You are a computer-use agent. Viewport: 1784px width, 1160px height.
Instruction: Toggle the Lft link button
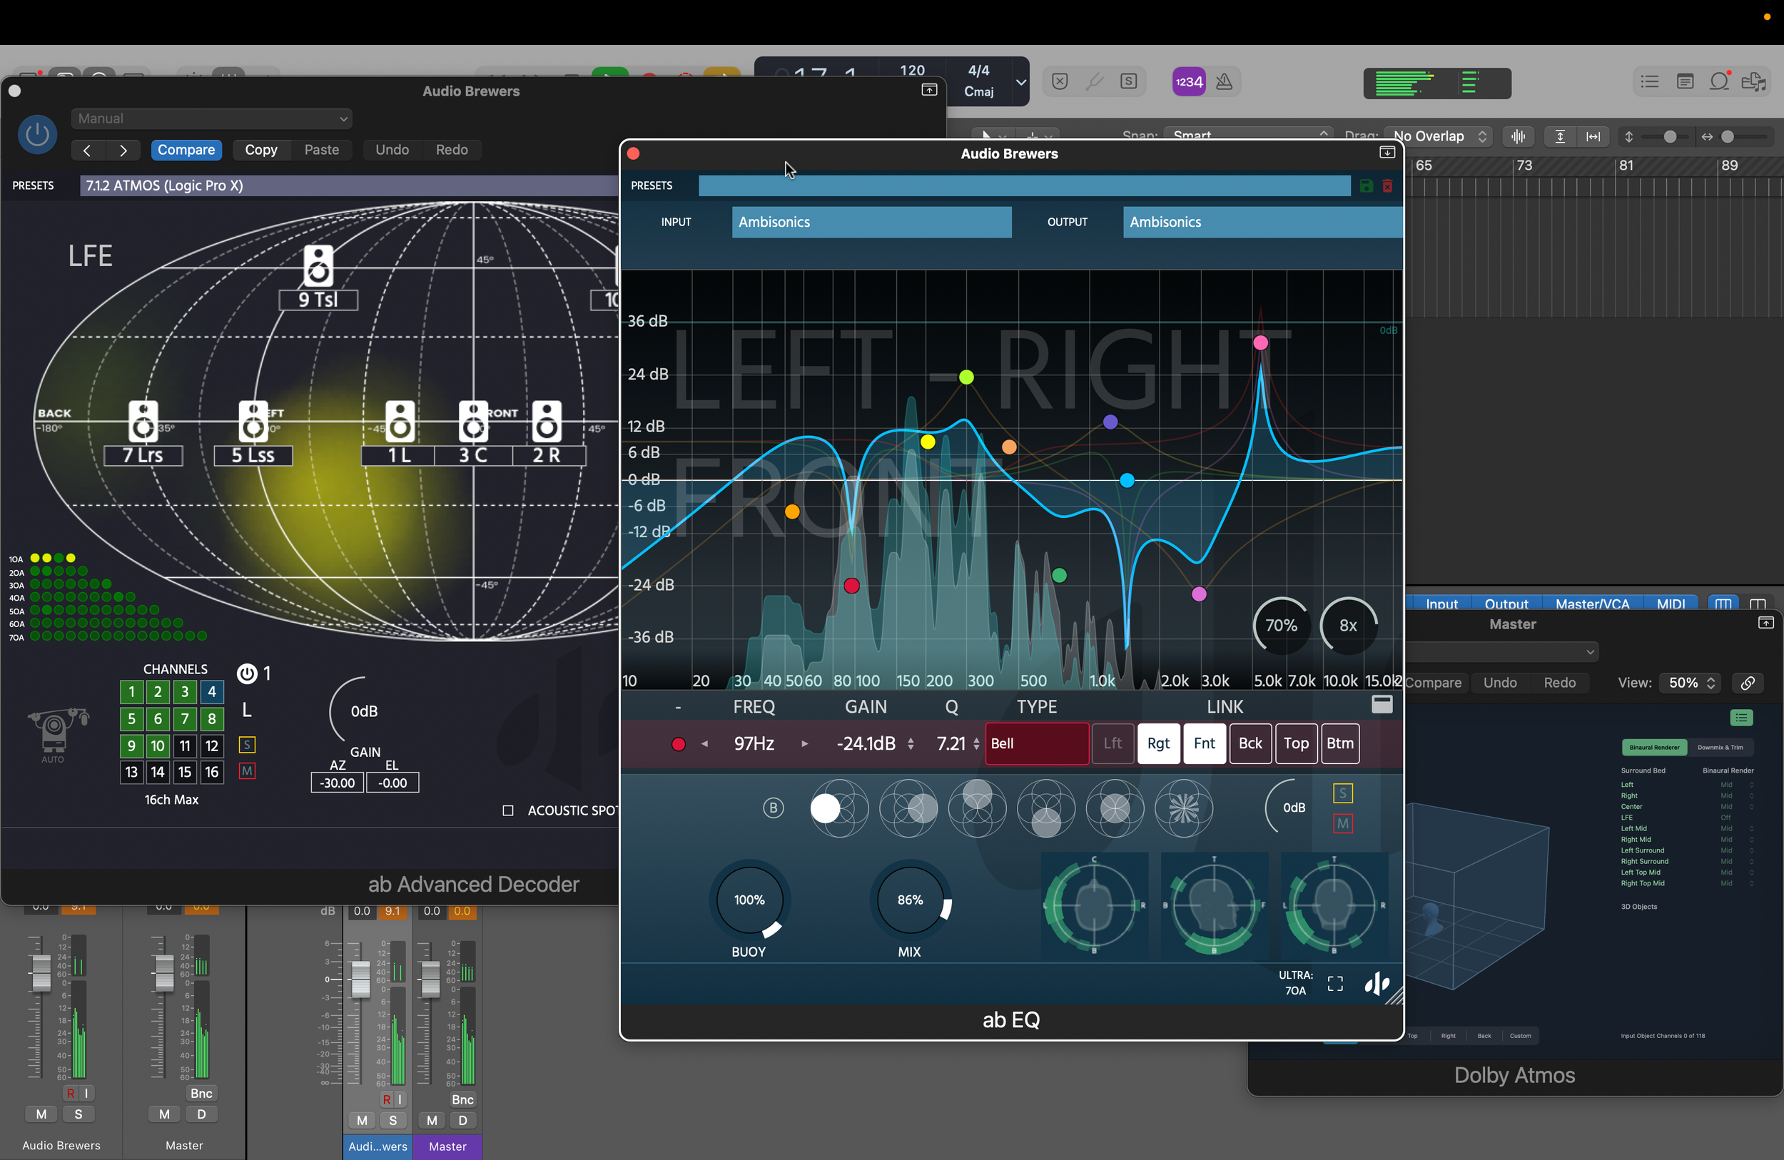point(1113,743)
